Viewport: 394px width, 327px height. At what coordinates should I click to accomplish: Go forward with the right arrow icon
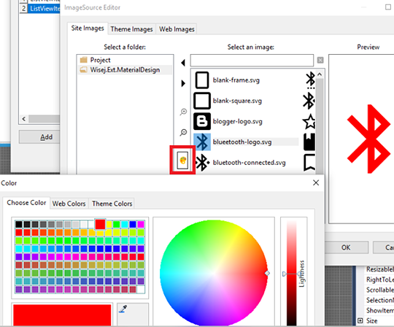pos(183,83)
